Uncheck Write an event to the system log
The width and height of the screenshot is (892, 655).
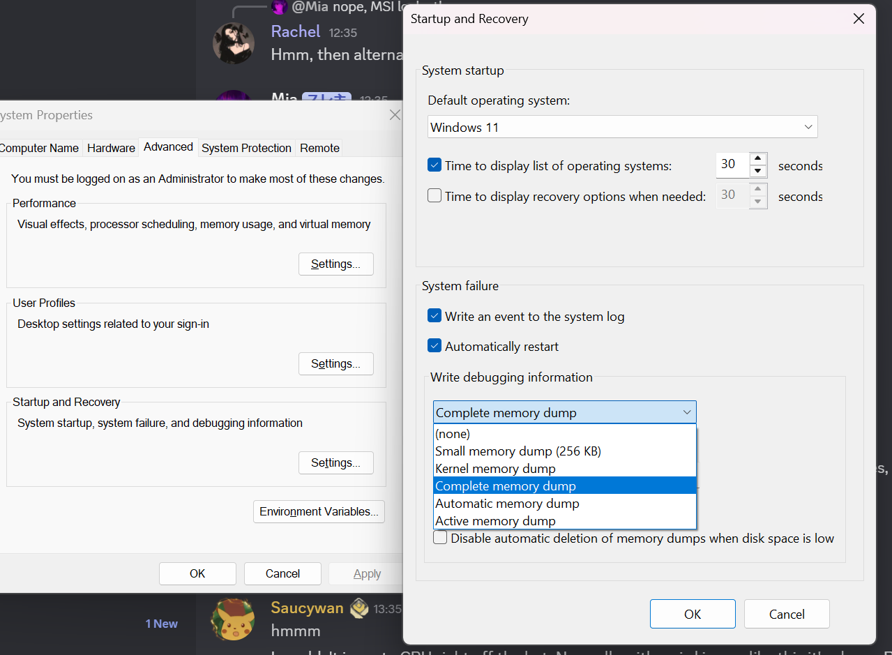tap(434, 316)
